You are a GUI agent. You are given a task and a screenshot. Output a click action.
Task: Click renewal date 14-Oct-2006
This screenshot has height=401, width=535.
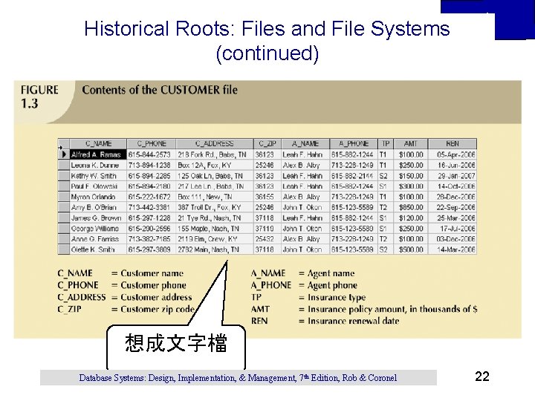(456, 186)
